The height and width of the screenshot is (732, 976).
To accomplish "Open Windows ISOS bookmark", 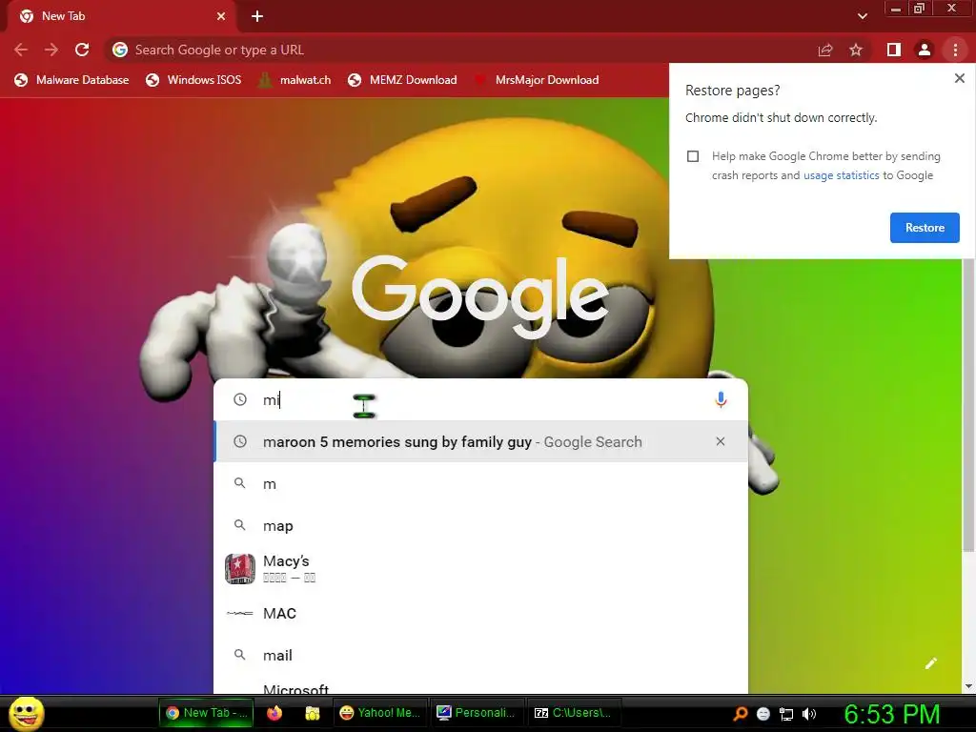I will pyautogui.click(x=193, y=80).
